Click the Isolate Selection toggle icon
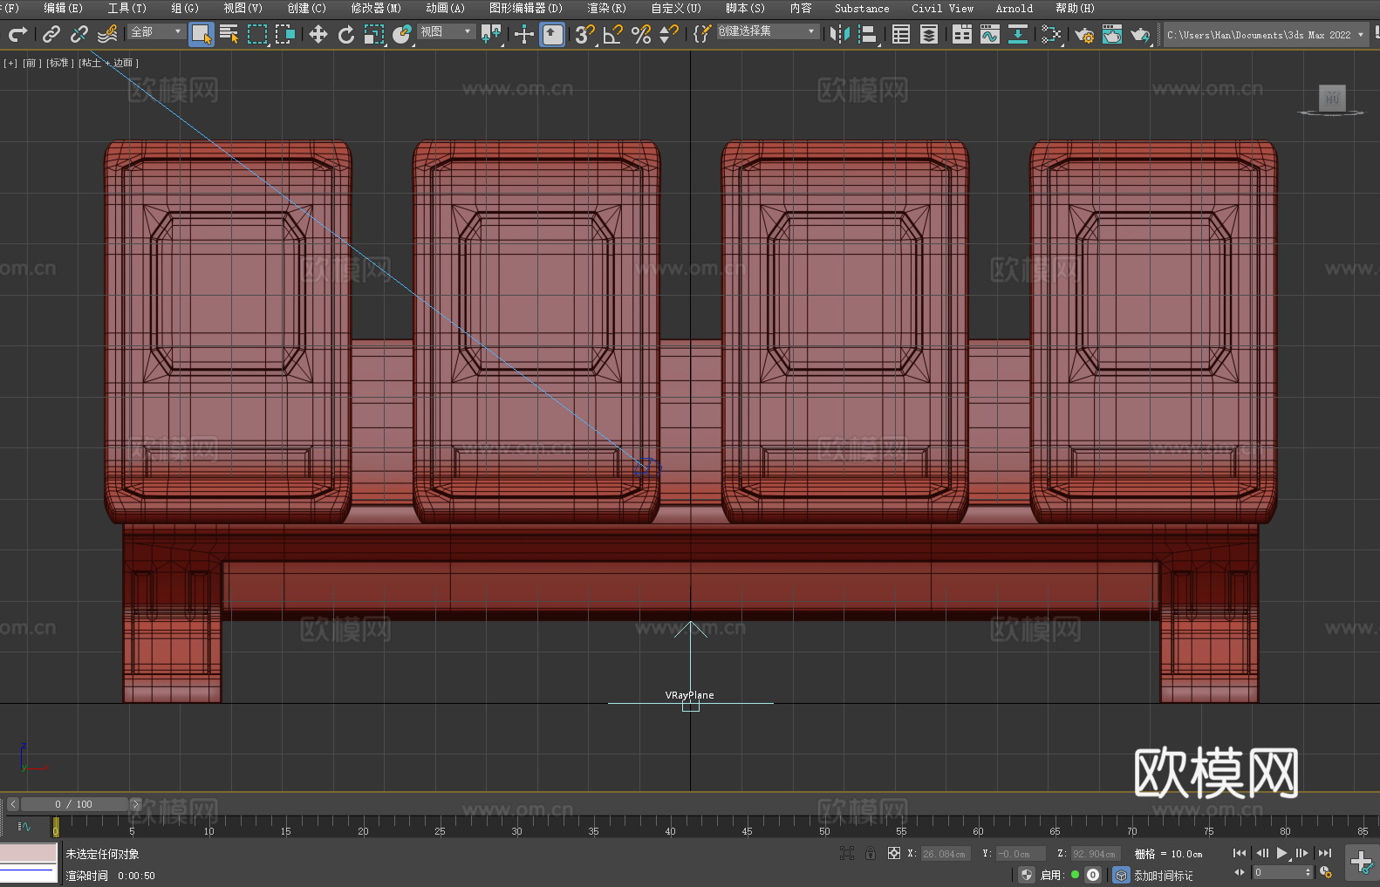The width and height of the screenshot is (1380, 887). tap(846, 854)
